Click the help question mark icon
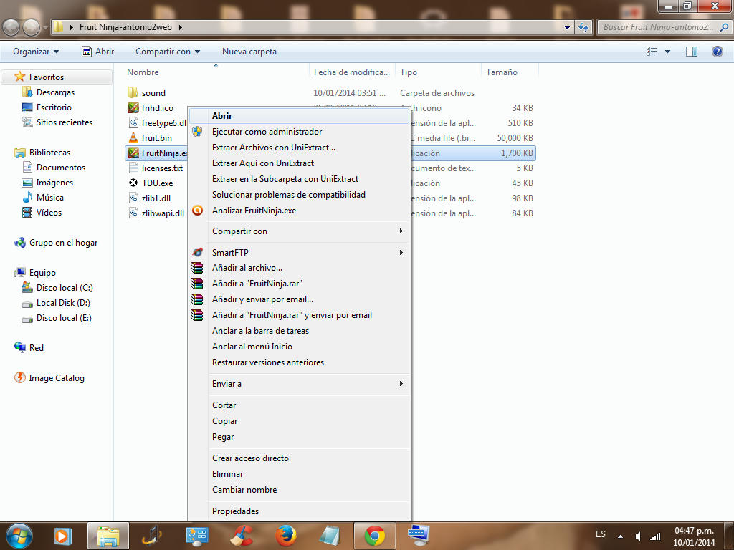The height and width of the screenshot is (550, 734). point(717,52)
